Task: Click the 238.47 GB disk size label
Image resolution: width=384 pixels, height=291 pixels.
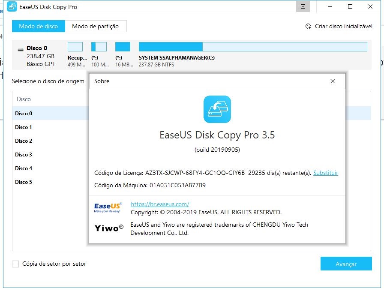Action: point(40,56)
